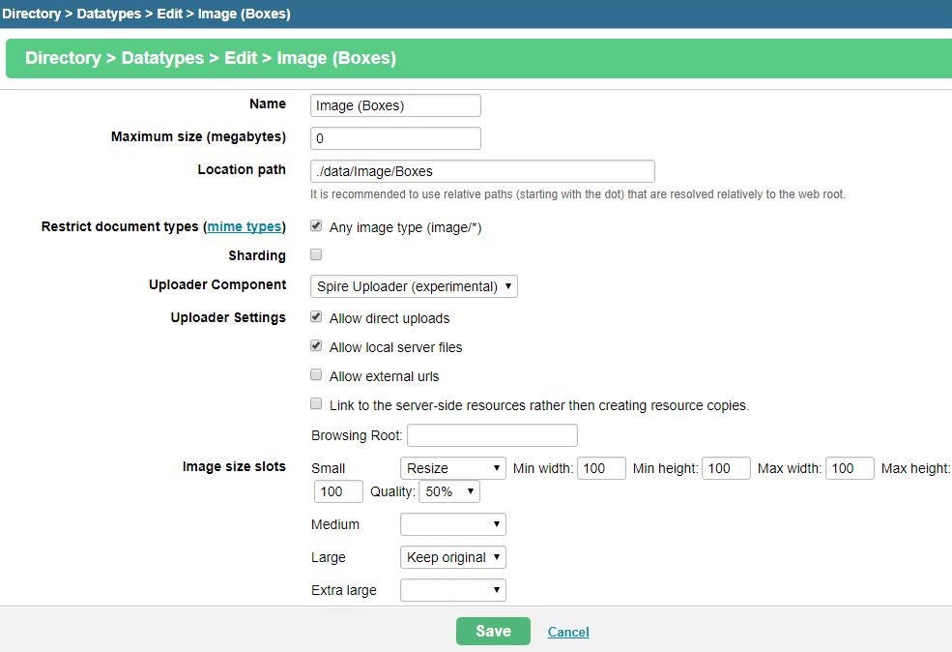Image resolution: width=952 pixels, height=652 pixels.
Task: Uncheck Allow direct uploads
Action: tap(316, 316)
